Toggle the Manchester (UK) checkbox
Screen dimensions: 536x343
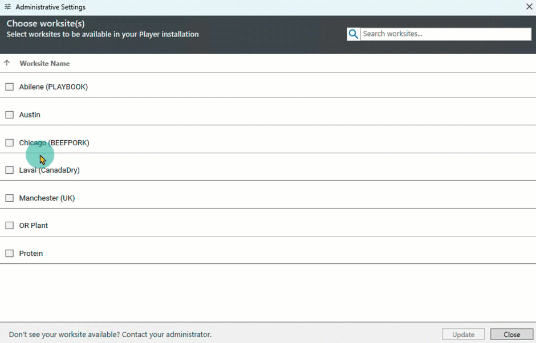click(x=10, y=198)
